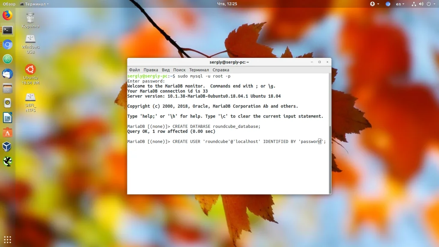Select the Windows USB desktop drive
Screen dimensions: 439x247
coord(30,45)
